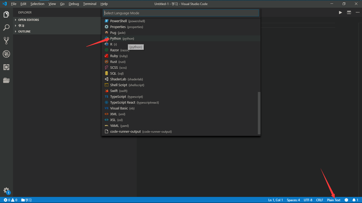This screenshot has height=203, width=362.
Task: Open the Terminal menu
Action: pyautogui.click(x=90, y=4)
